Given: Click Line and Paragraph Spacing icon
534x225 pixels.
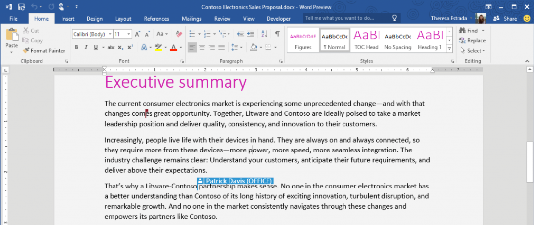Looking at the screenshot, I should [x=235, y=48].
